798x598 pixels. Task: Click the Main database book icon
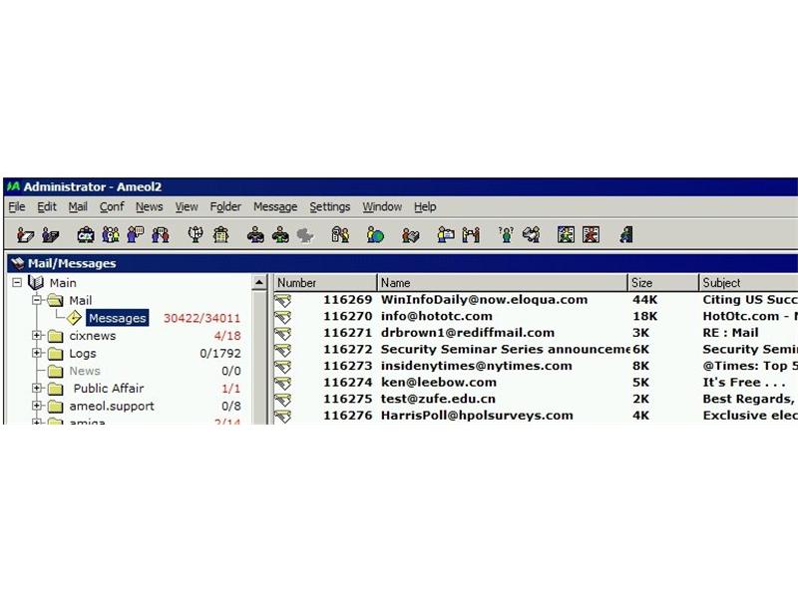point(36,282)
